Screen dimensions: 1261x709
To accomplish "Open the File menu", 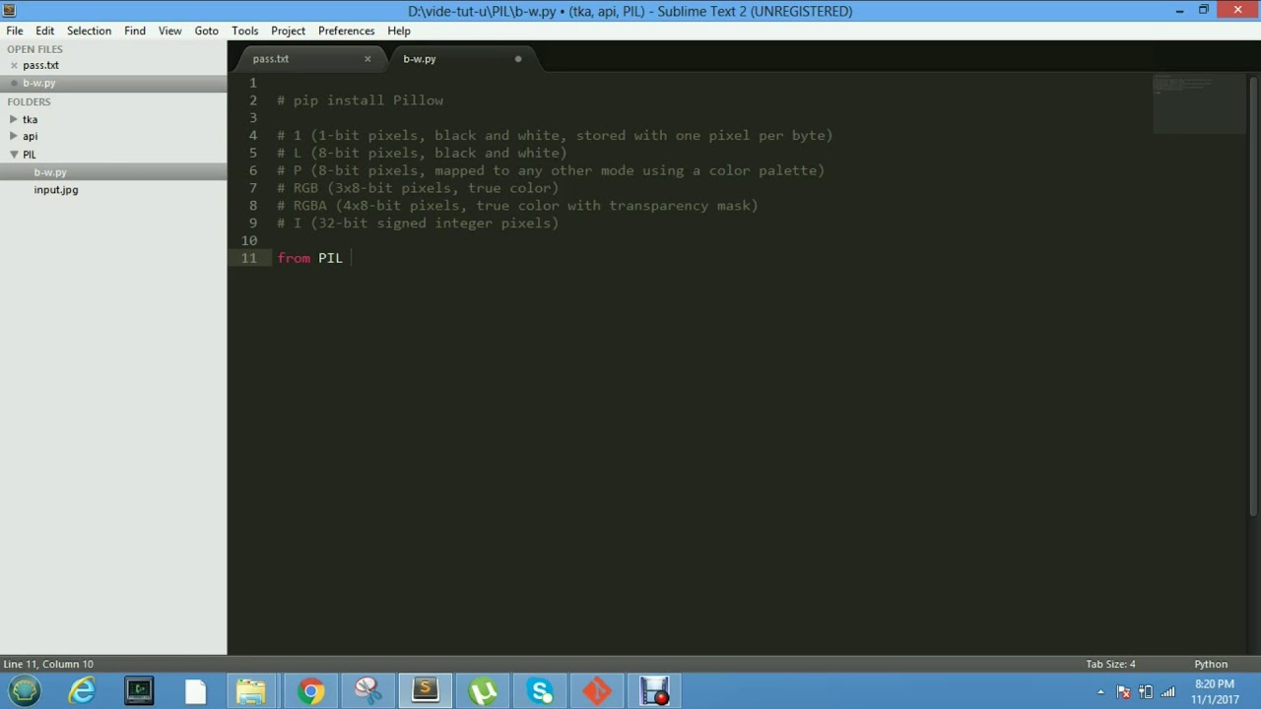I will [x=15, y=31].
